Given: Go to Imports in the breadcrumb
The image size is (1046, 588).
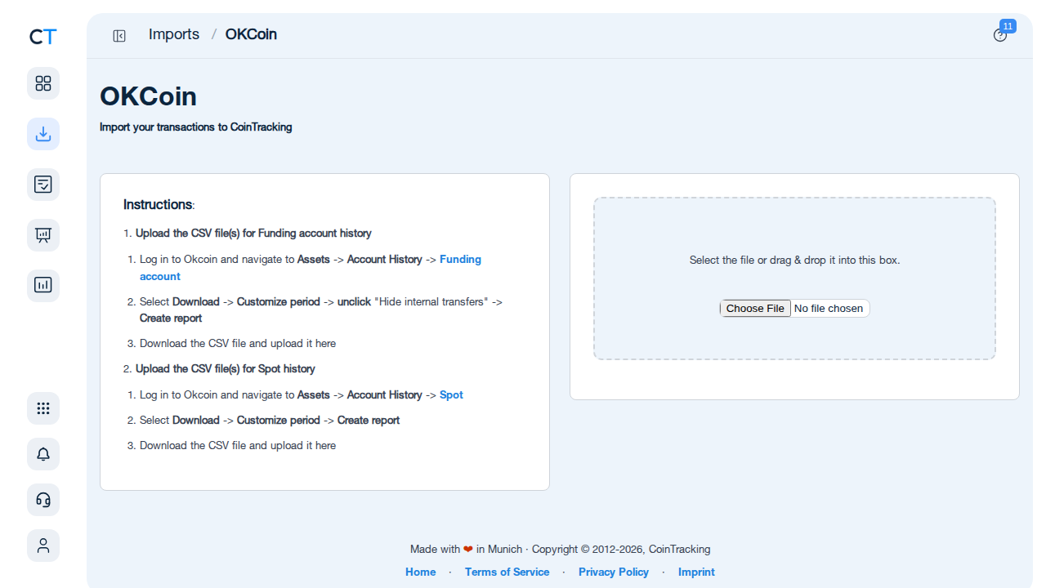Looking at the screenshot, I should coord(174,34).
